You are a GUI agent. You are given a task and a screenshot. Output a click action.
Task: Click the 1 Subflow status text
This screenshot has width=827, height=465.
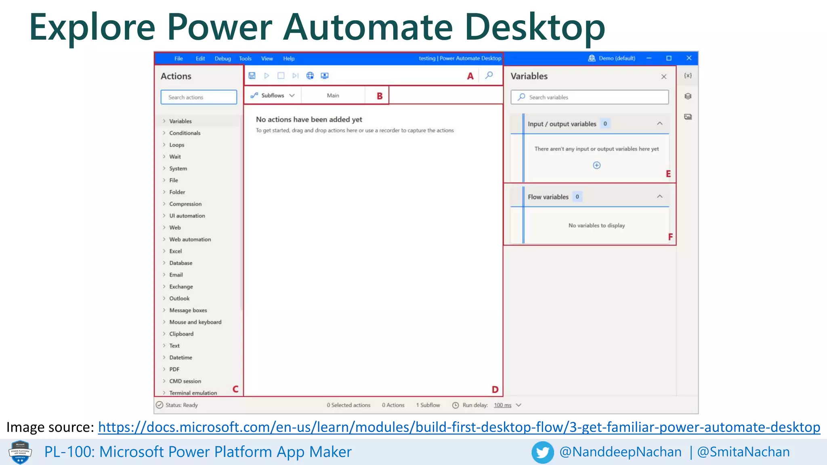[428, 405]
